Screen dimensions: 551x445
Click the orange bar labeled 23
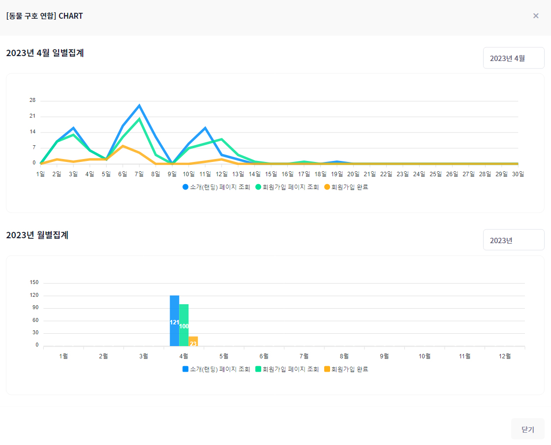(x=193, y=342)
